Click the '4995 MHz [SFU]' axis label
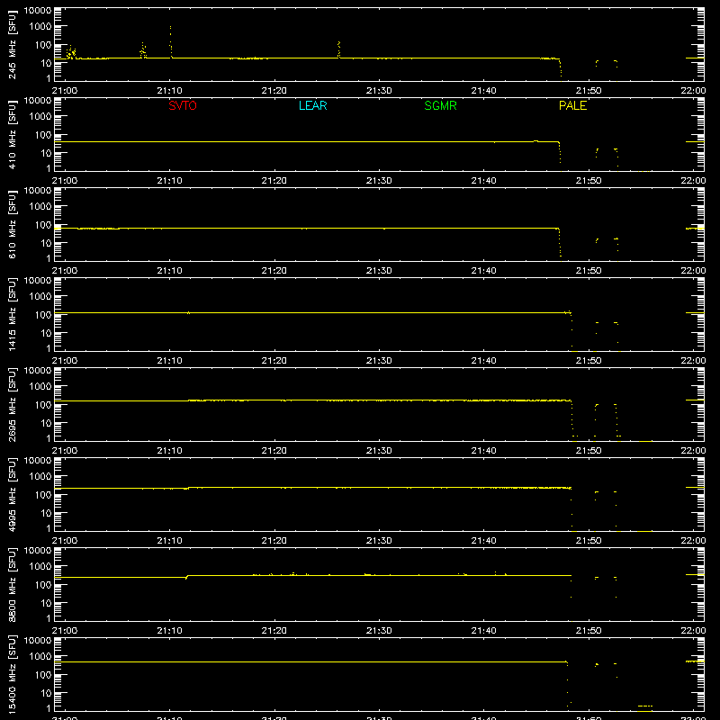The width and height of the screenshot is (720, 720). 13,495
